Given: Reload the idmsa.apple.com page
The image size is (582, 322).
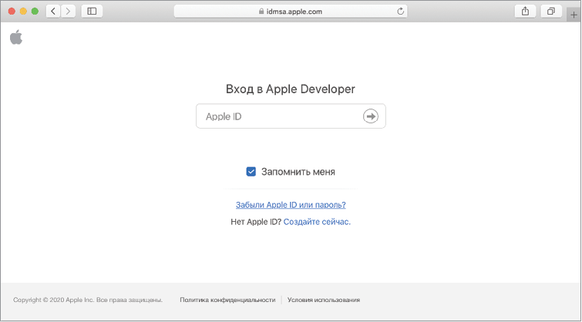Looking at the screenshot, I should pyautogui.click(x=401, y=12).
